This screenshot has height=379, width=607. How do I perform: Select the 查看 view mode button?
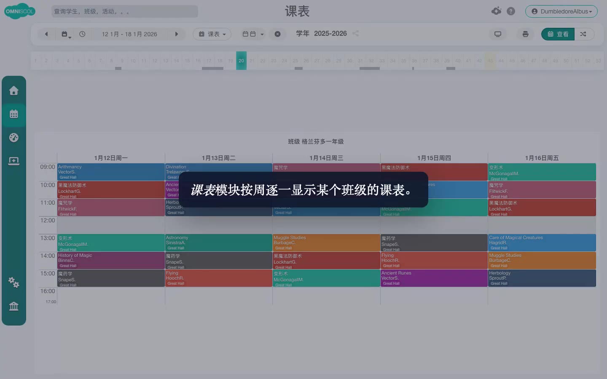click(558, 34)
